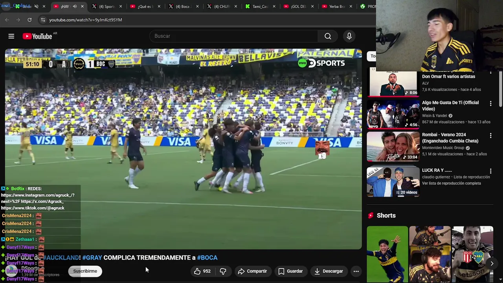Click the Buscar search field

(234, 36)
